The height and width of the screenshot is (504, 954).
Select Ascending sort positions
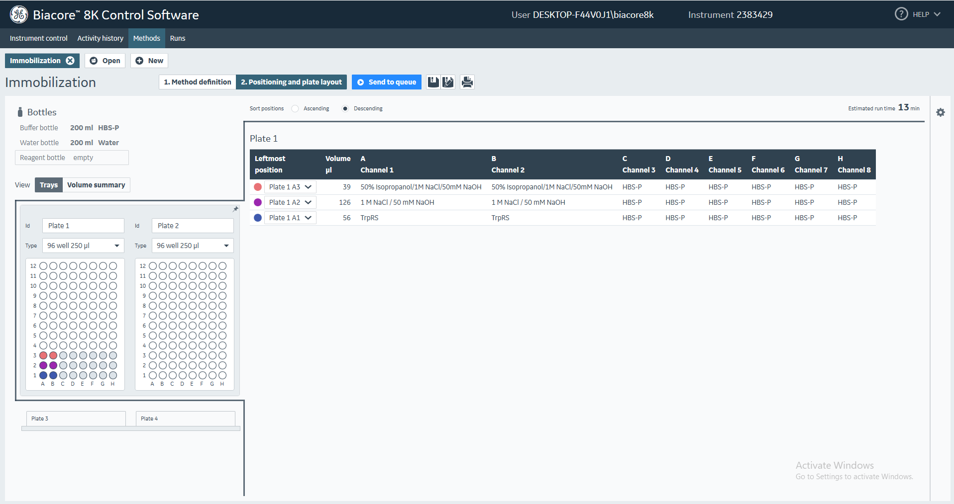[295, 109]
